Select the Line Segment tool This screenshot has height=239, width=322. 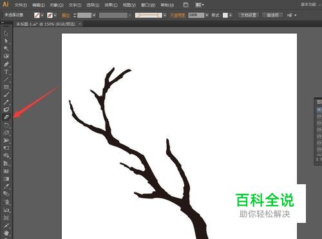click(6, 79)
